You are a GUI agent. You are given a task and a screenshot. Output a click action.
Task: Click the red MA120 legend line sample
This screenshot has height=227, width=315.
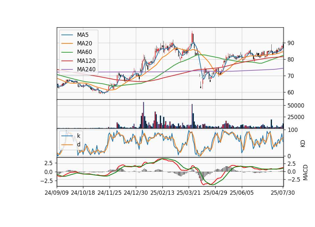click(67, 61)
